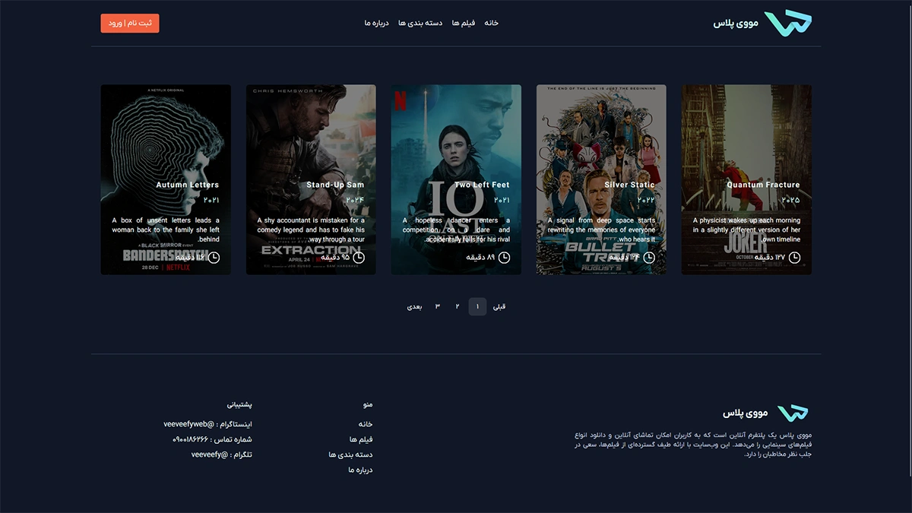Click the ۹۵ دقیقه duration on Stand-Up Sam
The height and width of the screenshot is (513, 912).
335,258
